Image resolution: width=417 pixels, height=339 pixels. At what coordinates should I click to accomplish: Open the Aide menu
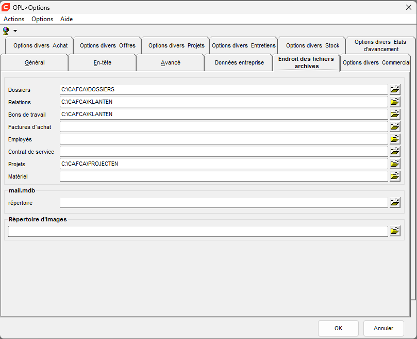coord(66,19)
